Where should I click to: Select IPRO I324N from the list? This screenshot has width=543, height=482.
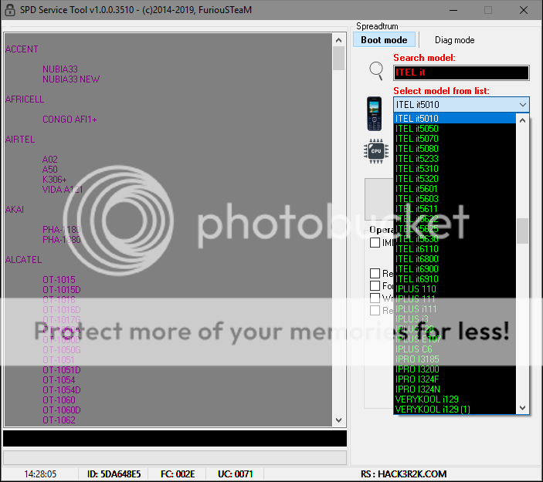point(455,389)
